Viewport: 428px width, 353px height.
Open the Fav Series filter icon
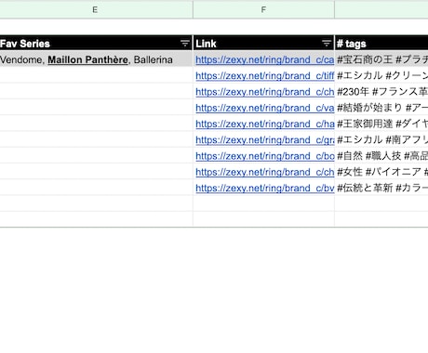point(185,44)
